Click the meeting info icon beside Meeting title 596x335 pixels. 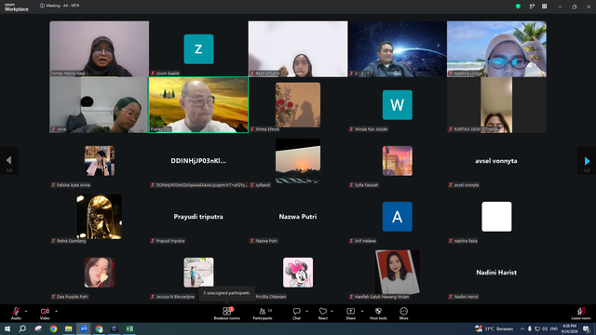pos(42,6)
